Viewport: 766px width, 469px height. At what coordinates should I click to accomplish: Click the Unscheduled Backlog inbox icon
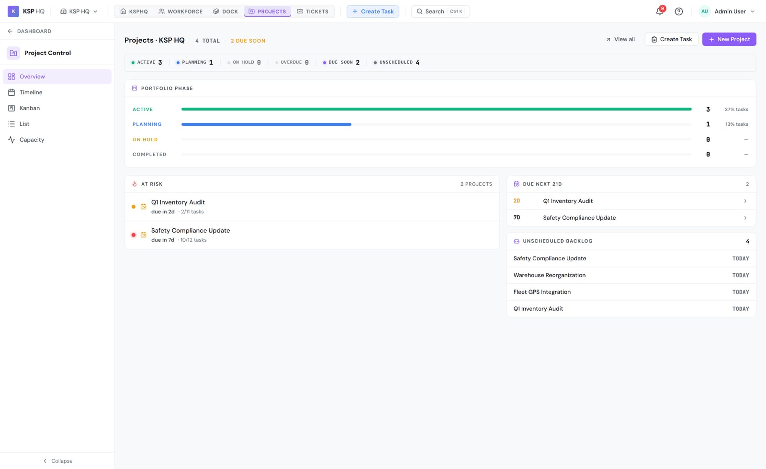point(517,241)
